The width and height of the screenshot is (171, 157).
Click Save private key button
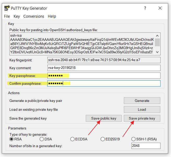[x=142, y=118]
